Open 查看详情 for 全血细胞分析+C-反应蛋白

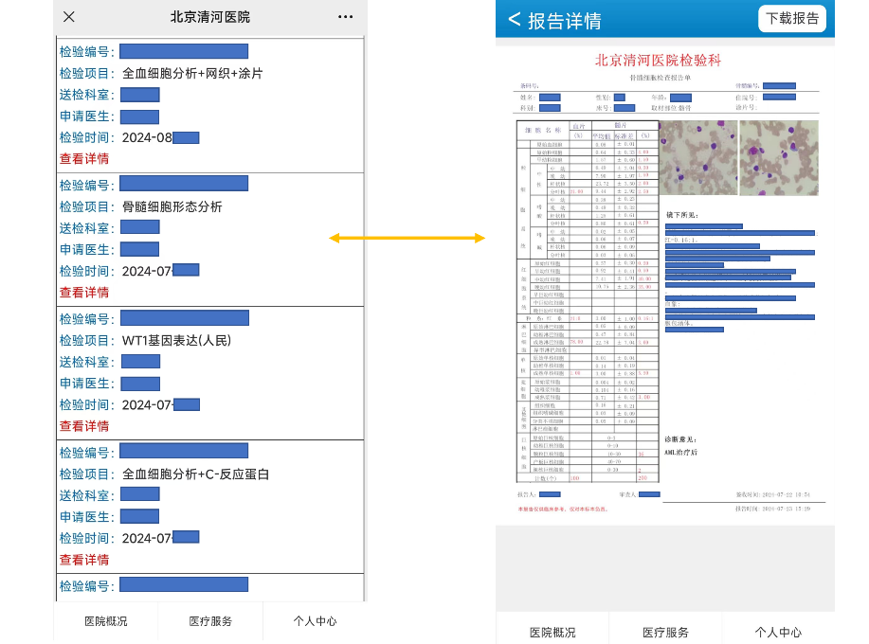84,560
